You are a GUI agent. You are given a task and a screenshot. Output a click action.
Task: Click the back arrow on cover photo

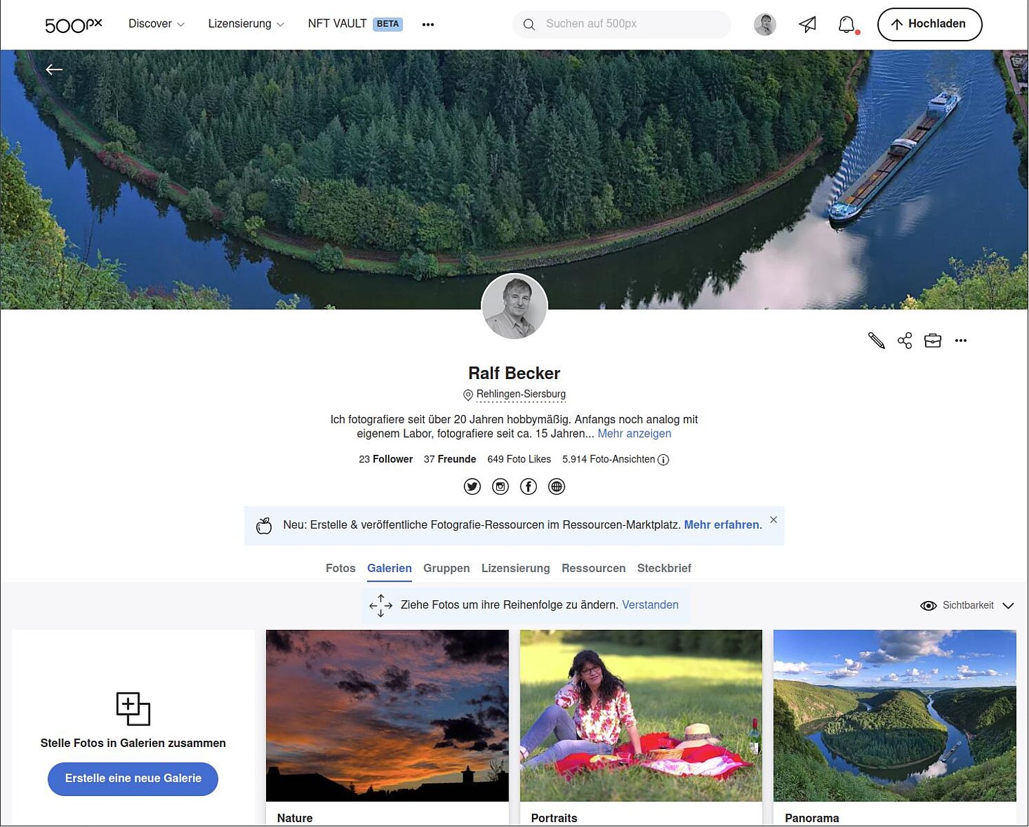pyautogui.click(x=54, y=70)
